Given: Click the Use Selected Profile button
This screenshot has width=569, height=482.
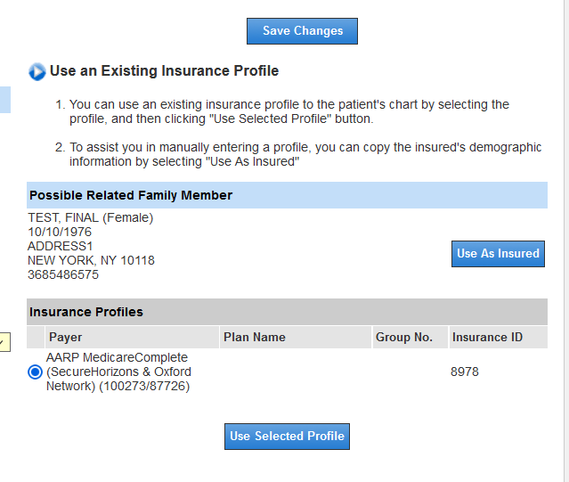Looking at the screenshot, I should (287, 437).
